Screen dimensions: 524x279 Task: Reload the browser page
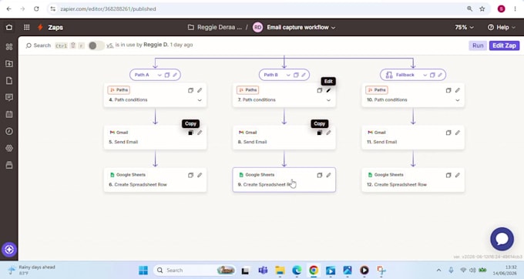pos(36,9)
